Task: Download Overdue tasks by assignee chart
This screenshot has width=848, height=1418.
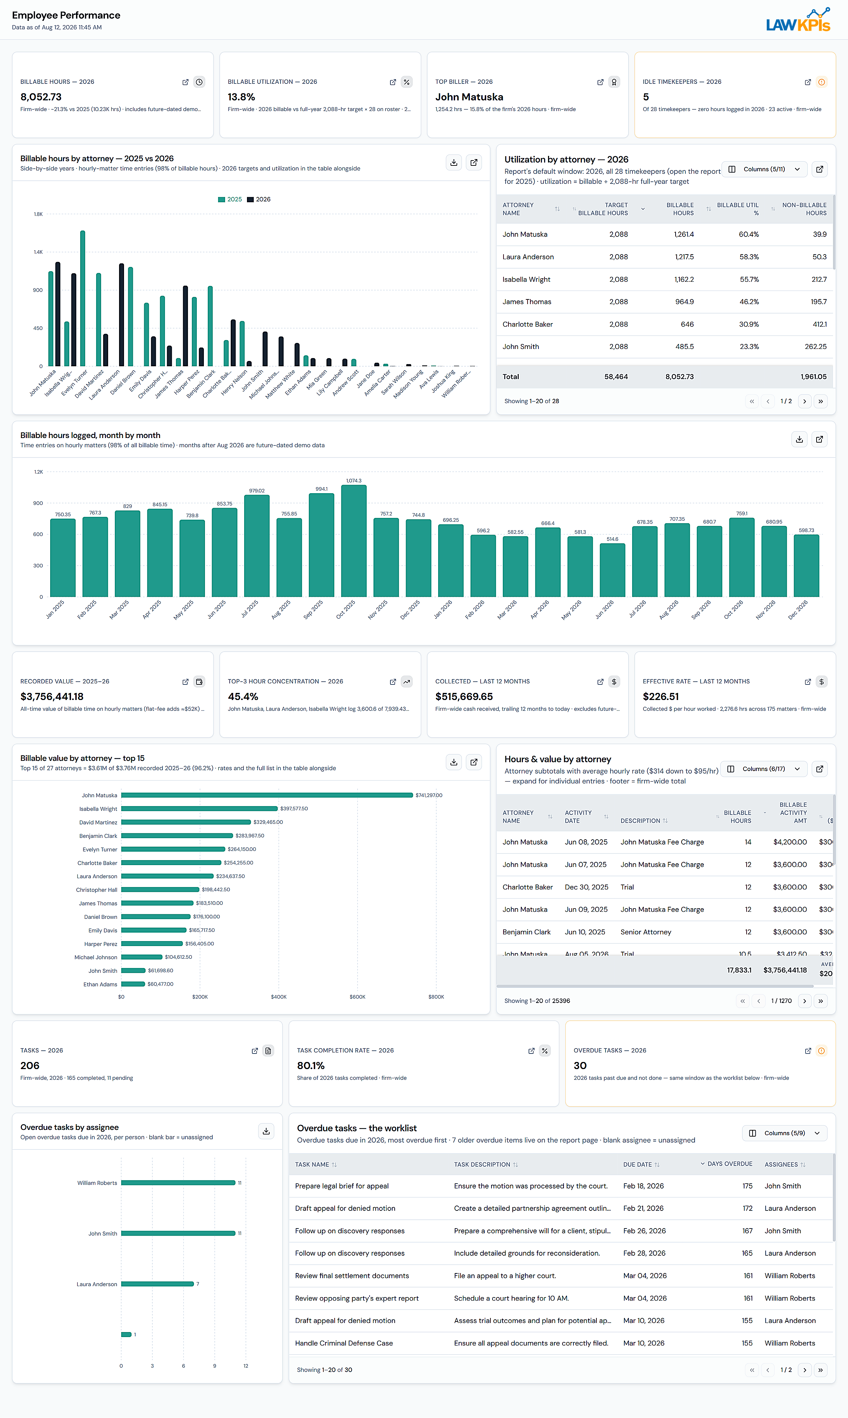Action: pyautogui.click(x=266, y=1131)
